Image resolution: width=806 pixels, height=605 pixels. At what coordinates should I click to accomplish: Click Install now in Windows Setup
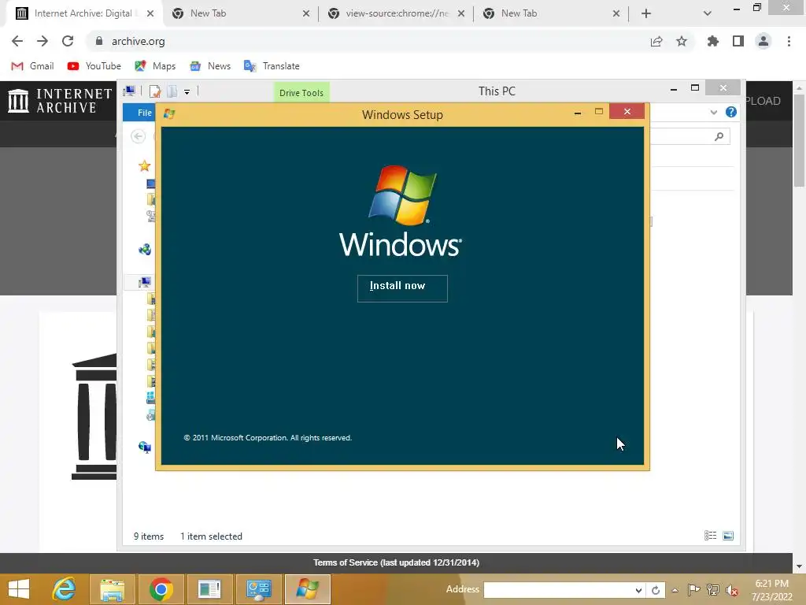click(402, 288)
